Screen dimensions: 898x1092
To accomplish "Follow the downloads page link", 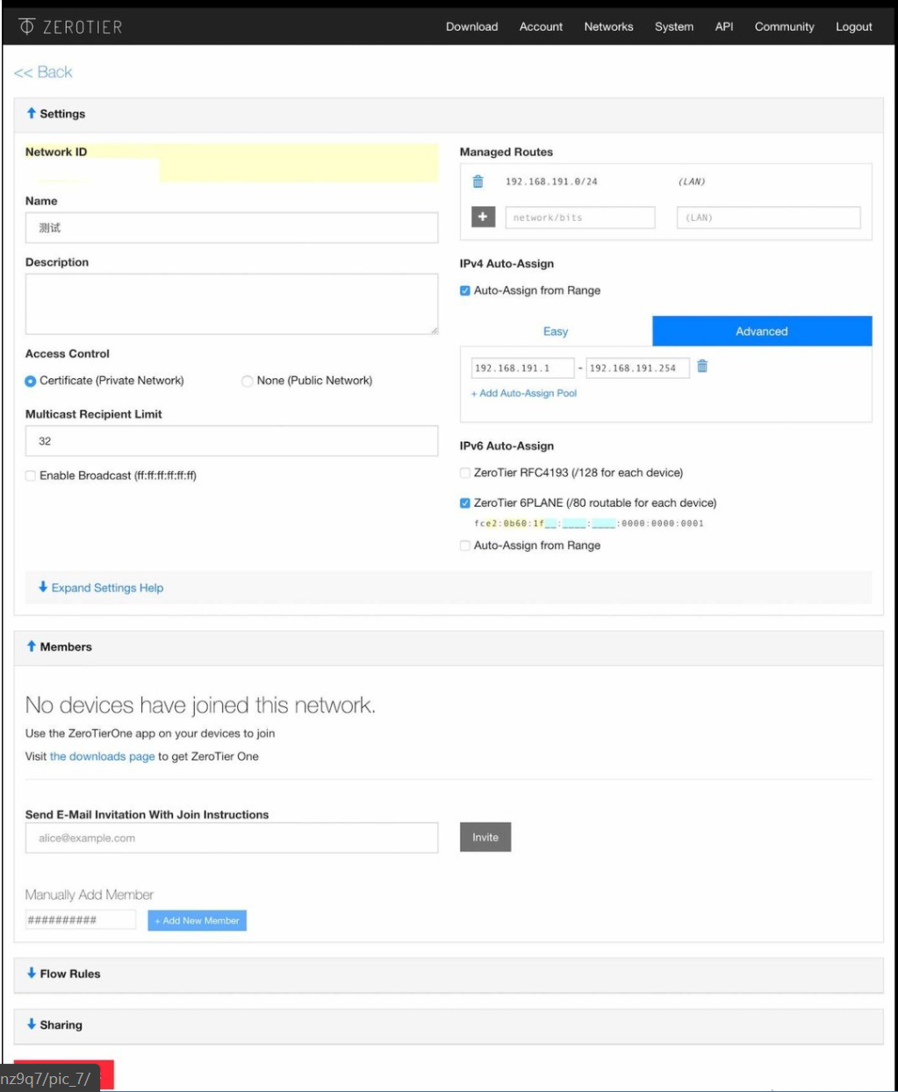I will tap(102, 756).
